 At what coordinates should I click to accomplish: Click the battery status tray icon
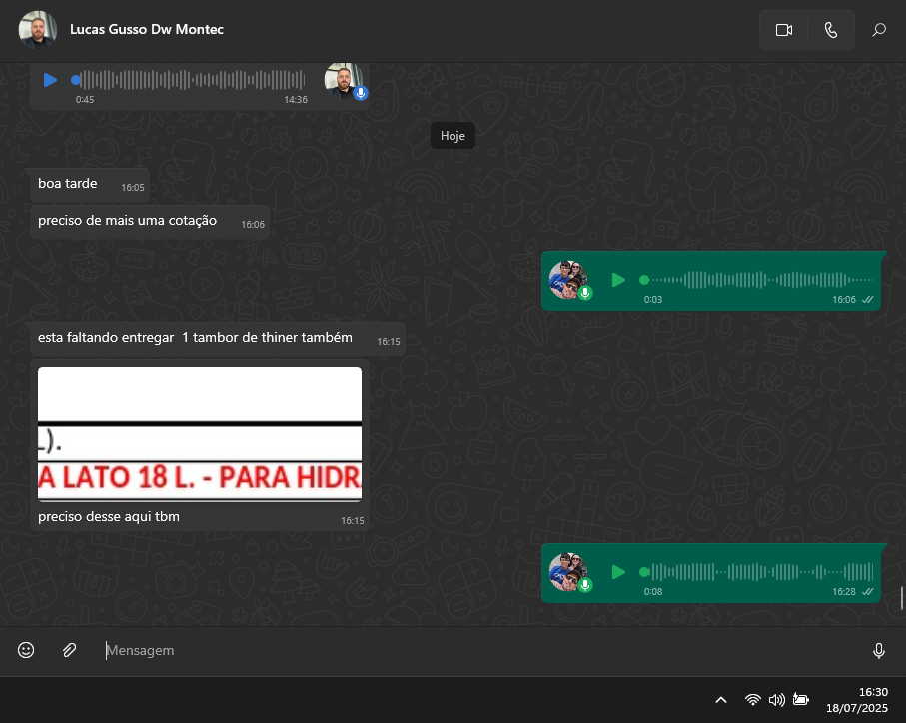pyautogui.click(x=800, y=700)
